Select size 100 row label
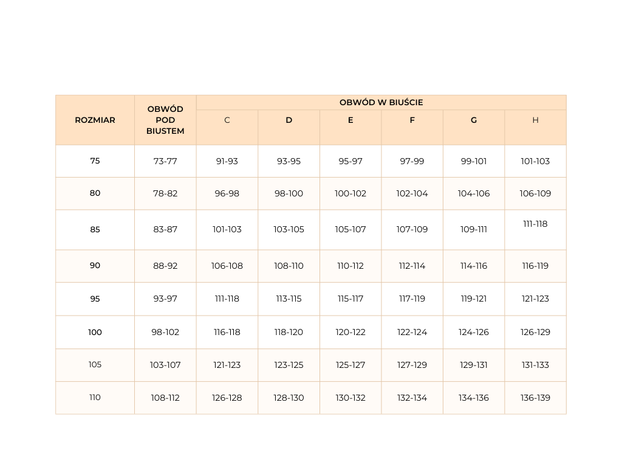Image resolution: width=622 pixels, height=467 pixels. (x=95, y=332)
